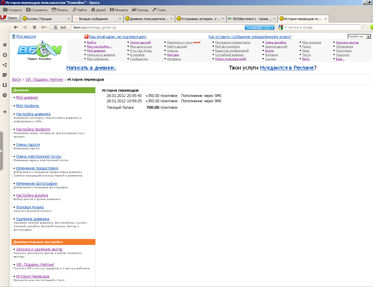The height and width of the screenshot is (287, 373).
Task: Open the Widgets gear panel in sidebar
Action: tap(5, 55)
